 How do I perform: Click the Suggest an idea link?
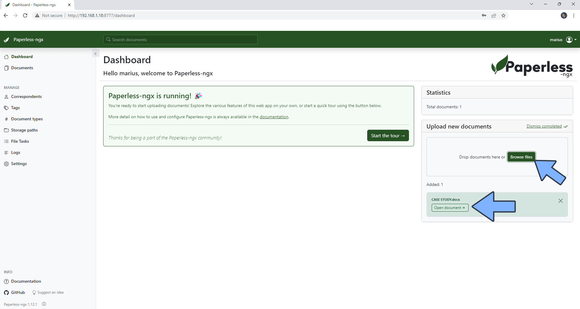pos(48,292)
